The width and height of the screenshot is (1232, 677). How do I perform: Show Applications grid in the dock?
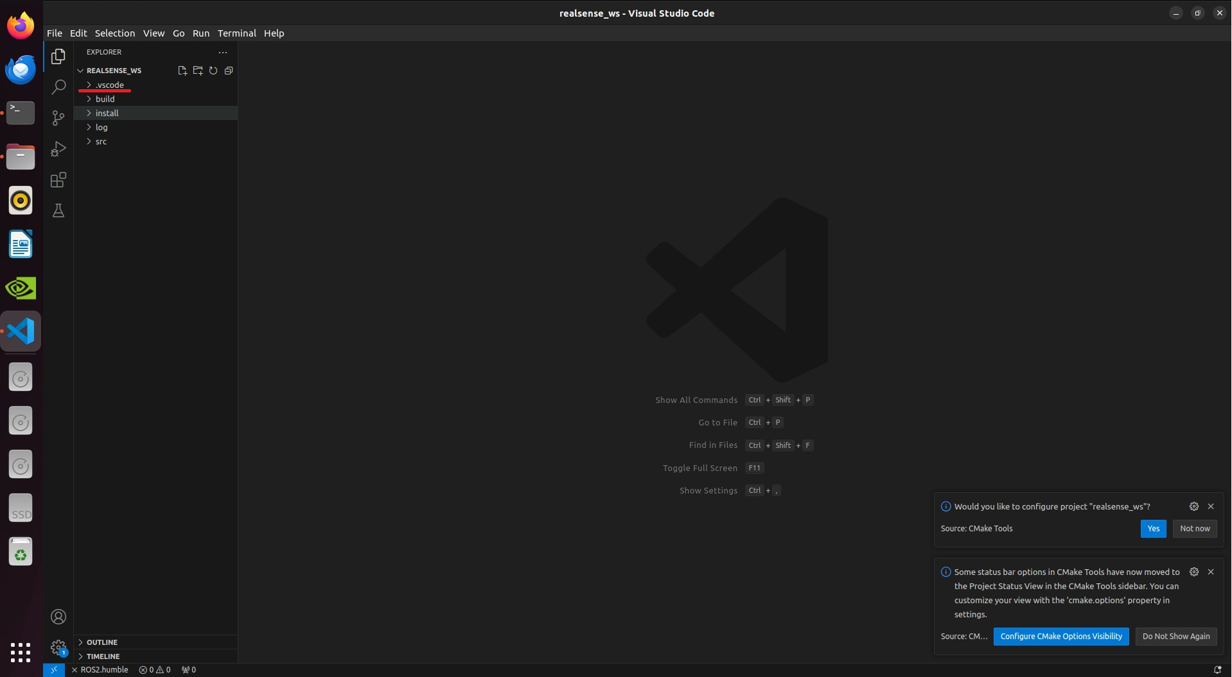(x=21, y=652)
